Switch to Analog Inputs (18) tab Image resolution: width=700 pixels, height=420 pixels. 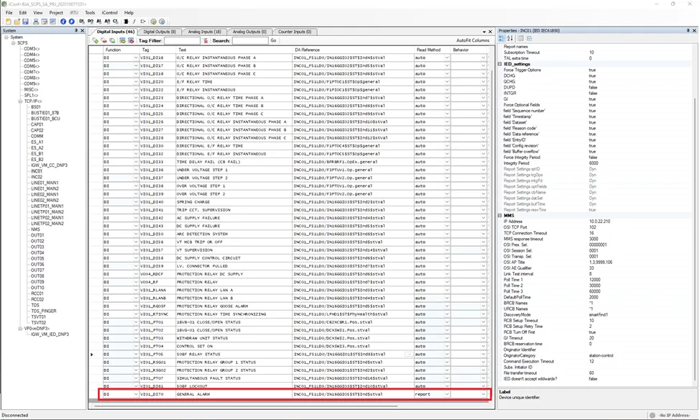point(204,32)
